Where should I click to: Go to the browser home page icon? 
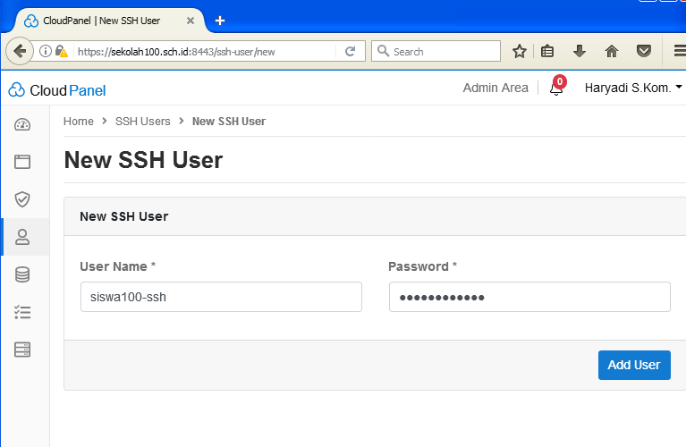(612, 51)
